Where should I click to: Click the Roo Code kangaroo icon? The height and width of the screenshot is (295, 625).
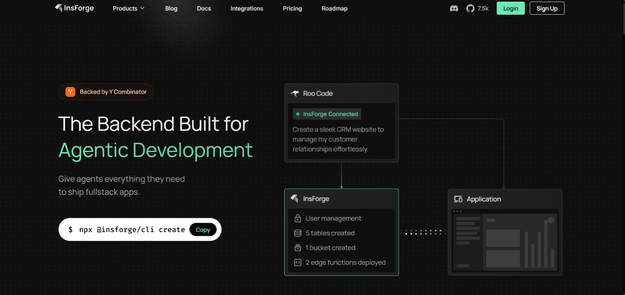tap(295, 94)
